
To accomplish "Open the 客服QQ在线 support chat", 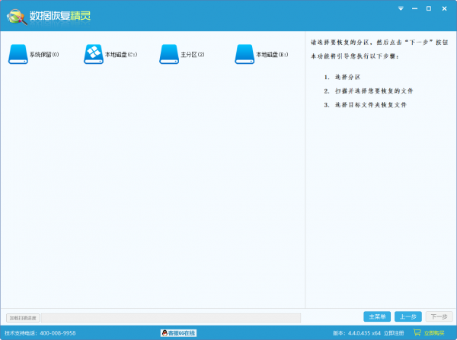I will pos(182,333).
